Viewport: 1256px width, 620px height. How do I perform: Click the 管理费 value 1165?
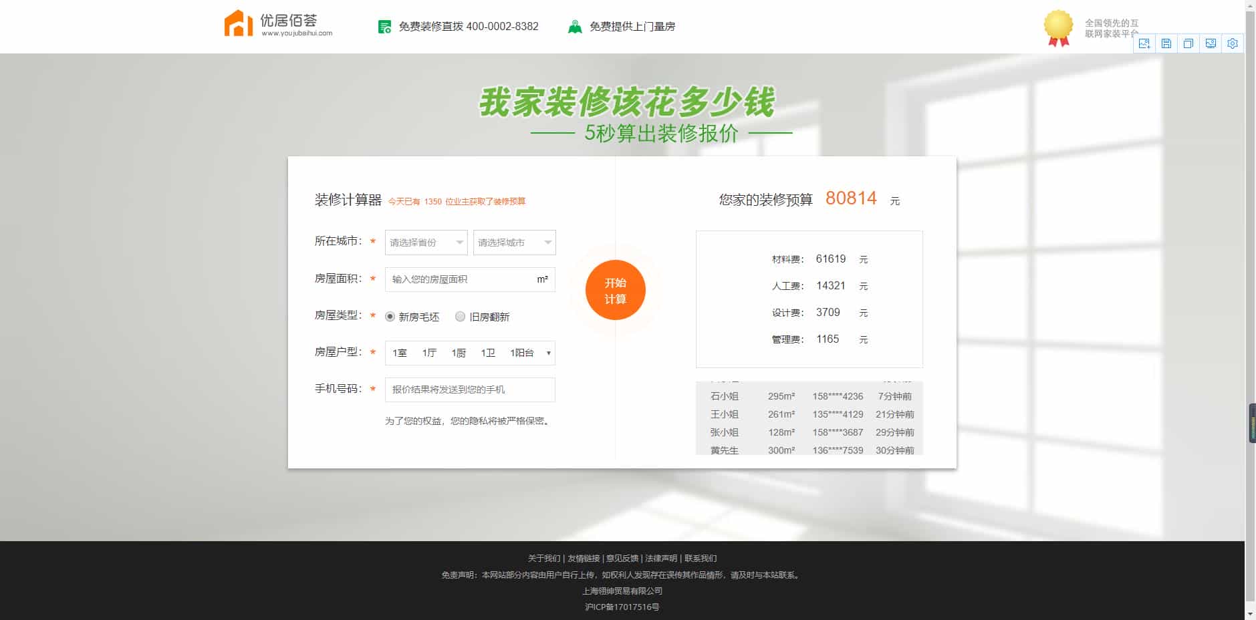tap(828, 339)
